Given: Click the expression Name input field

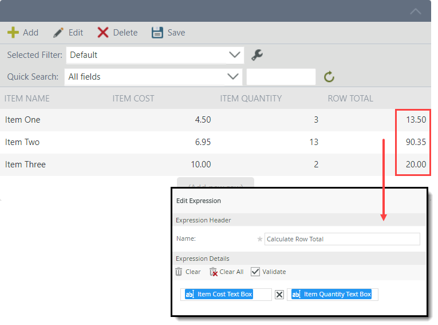Looking at the screenshot, I should pyautogui.click(x=342, y=239).
